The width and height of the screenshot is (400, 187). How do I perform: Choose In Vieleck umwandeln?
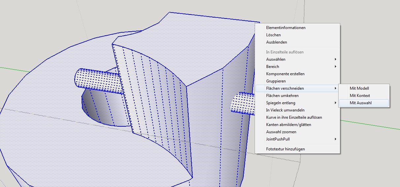tap(285, 110)
